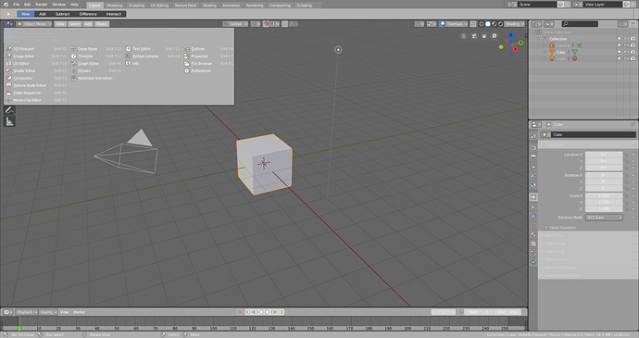The height and width of the screenshot is (338, 639).
Task: Open the Tool tab in Properties editor
Action: point(533,136)
